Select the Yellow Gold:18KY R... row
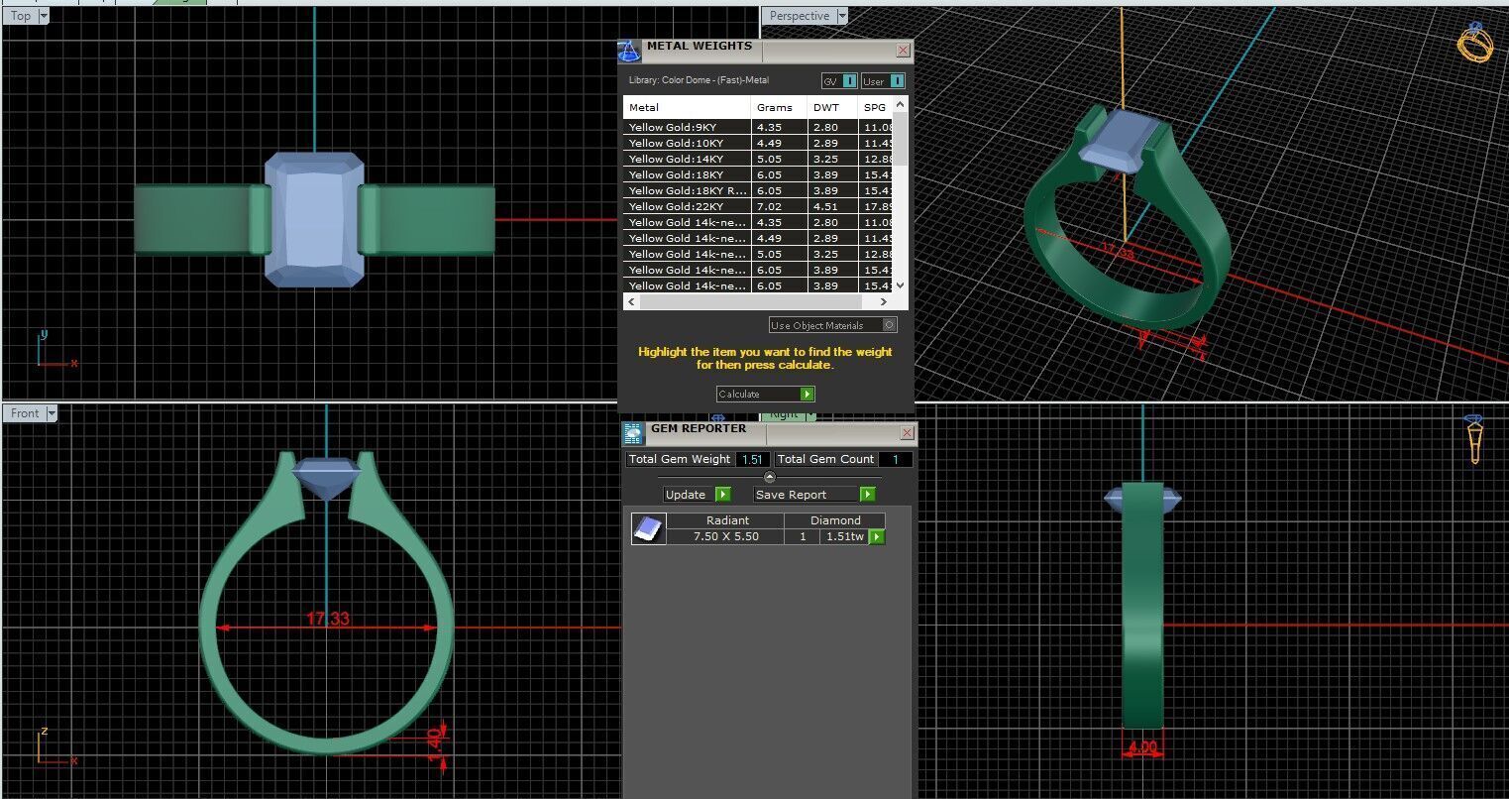The image size is (1509, 799). click(x=758, y=190)
